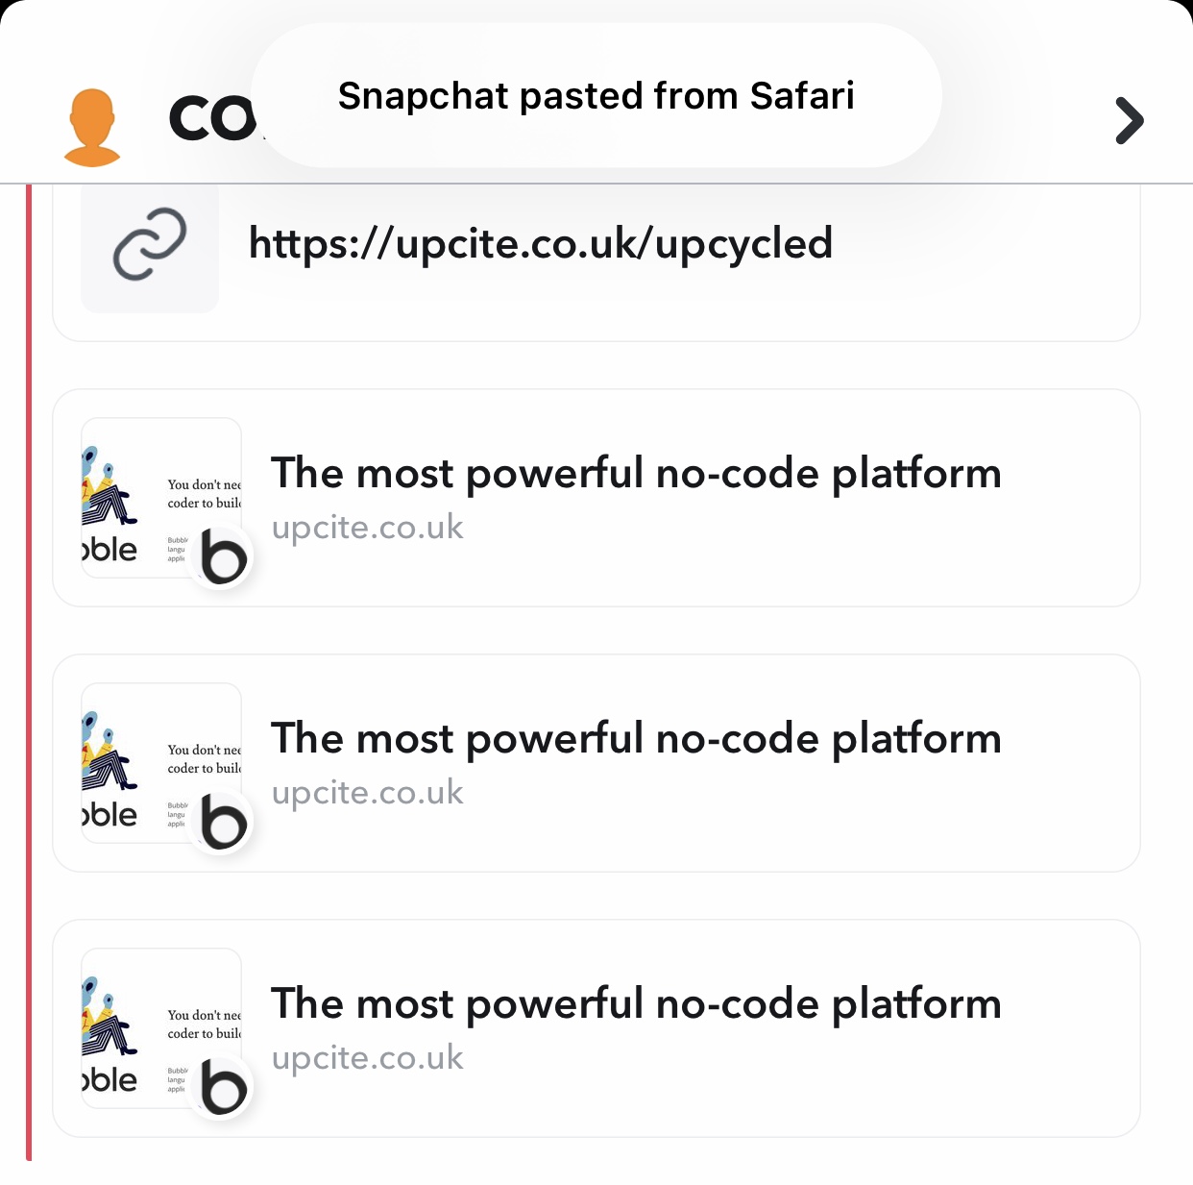Viewport: 1193px width, 1185px height.
Task: Tap the first Bubble 'b' logo badge
Action: (x=223, y=557)
